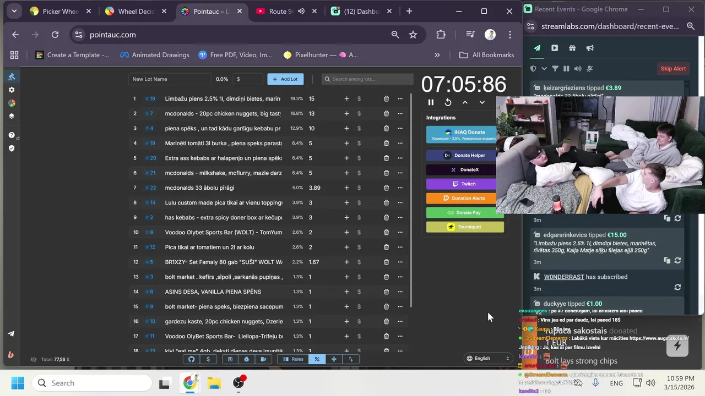Image resolution: width=705 pixels, height=396 pixels.
Task: Click dollar icon on Marinēti tomāti row
Action: [359, 143]
